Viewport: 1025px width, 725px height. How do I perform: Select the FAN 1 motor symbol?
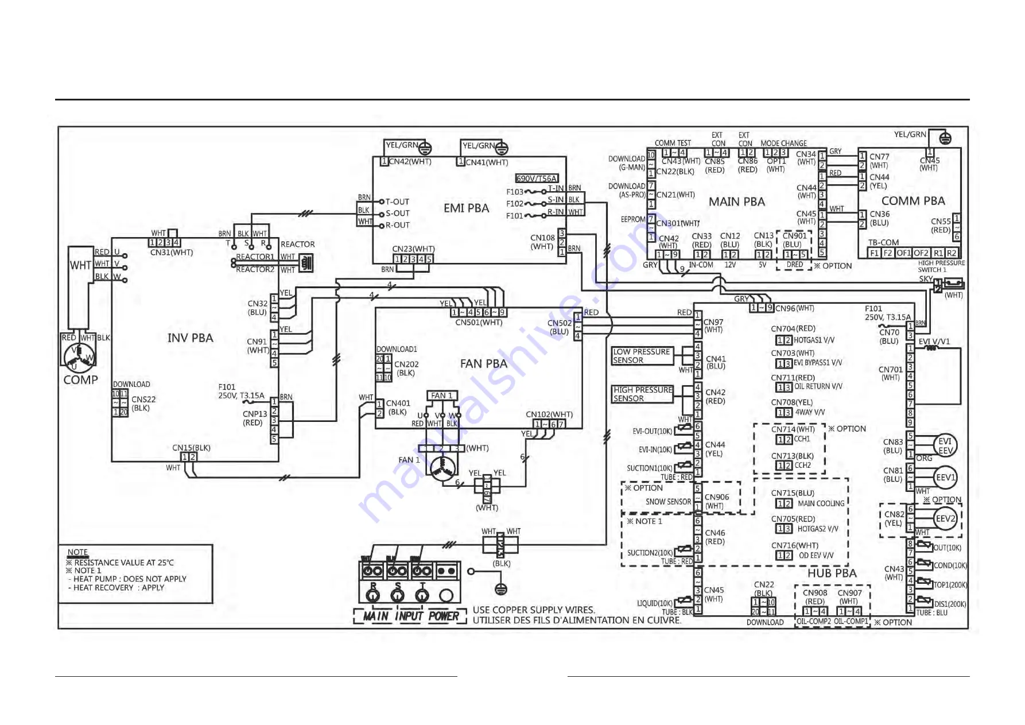(443, 469)
